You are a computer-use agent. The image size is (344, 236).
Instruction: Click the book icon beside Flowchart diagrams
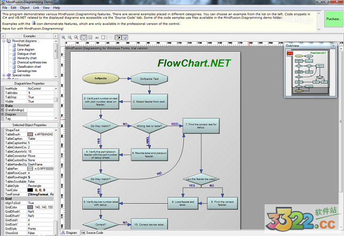(9, 41)
